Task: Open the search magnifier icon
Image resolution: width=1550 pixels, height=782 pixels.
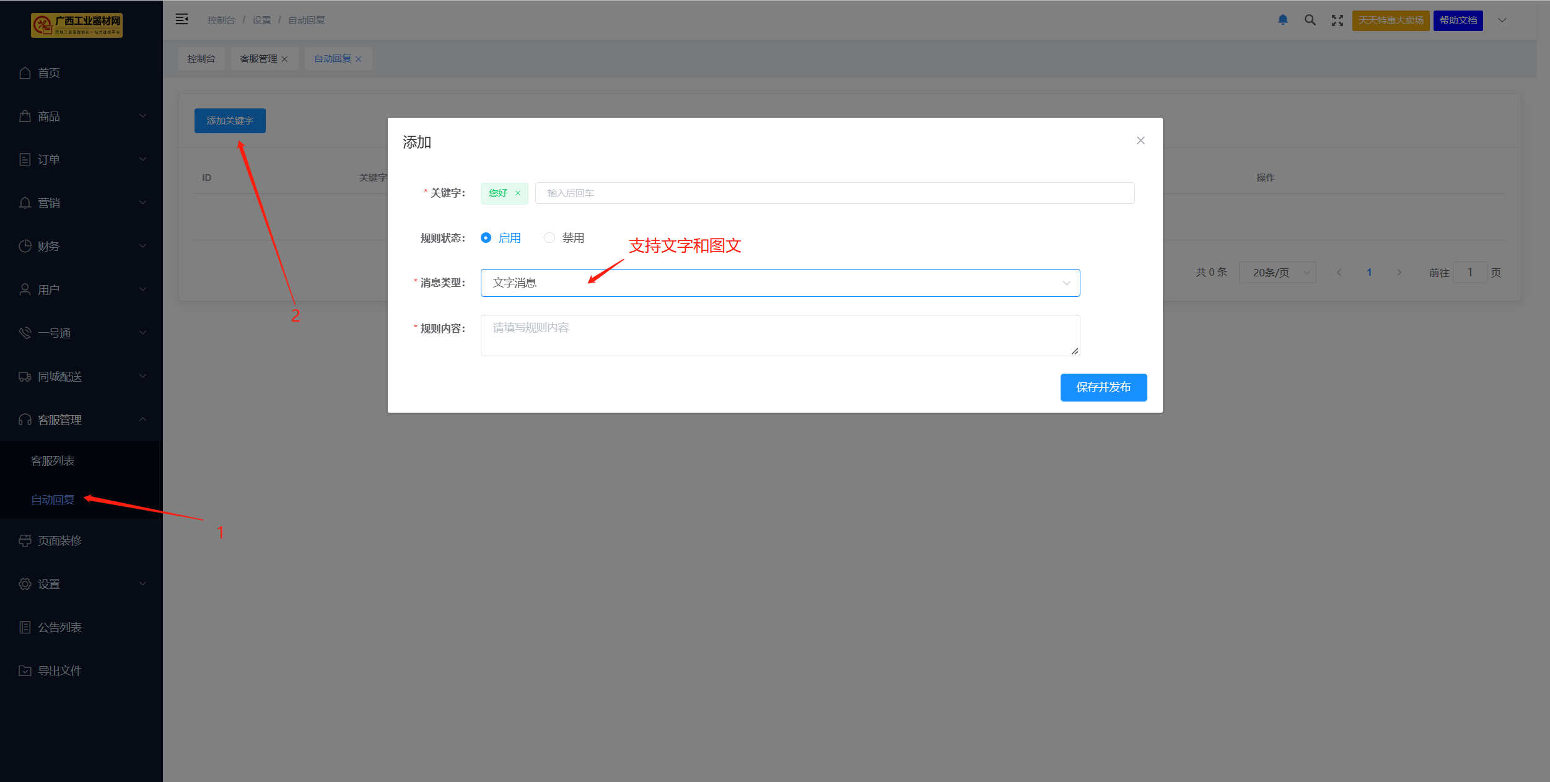Action: [1310, 20]
